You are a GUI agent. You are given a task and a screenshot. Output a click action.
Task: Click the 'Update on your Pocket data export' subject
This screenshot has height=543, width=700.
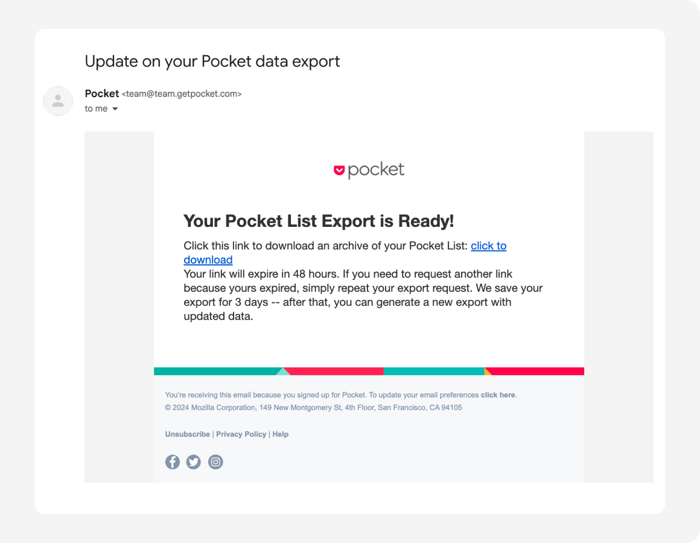[212, 62]
